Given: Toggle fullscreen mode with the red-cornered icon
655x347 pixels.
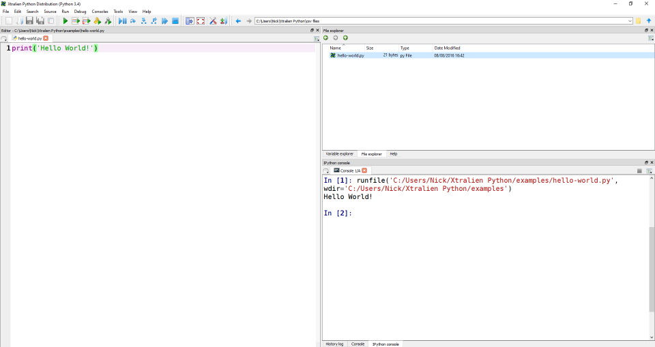Looking at the screenshot, I should (x=201, y=21).
